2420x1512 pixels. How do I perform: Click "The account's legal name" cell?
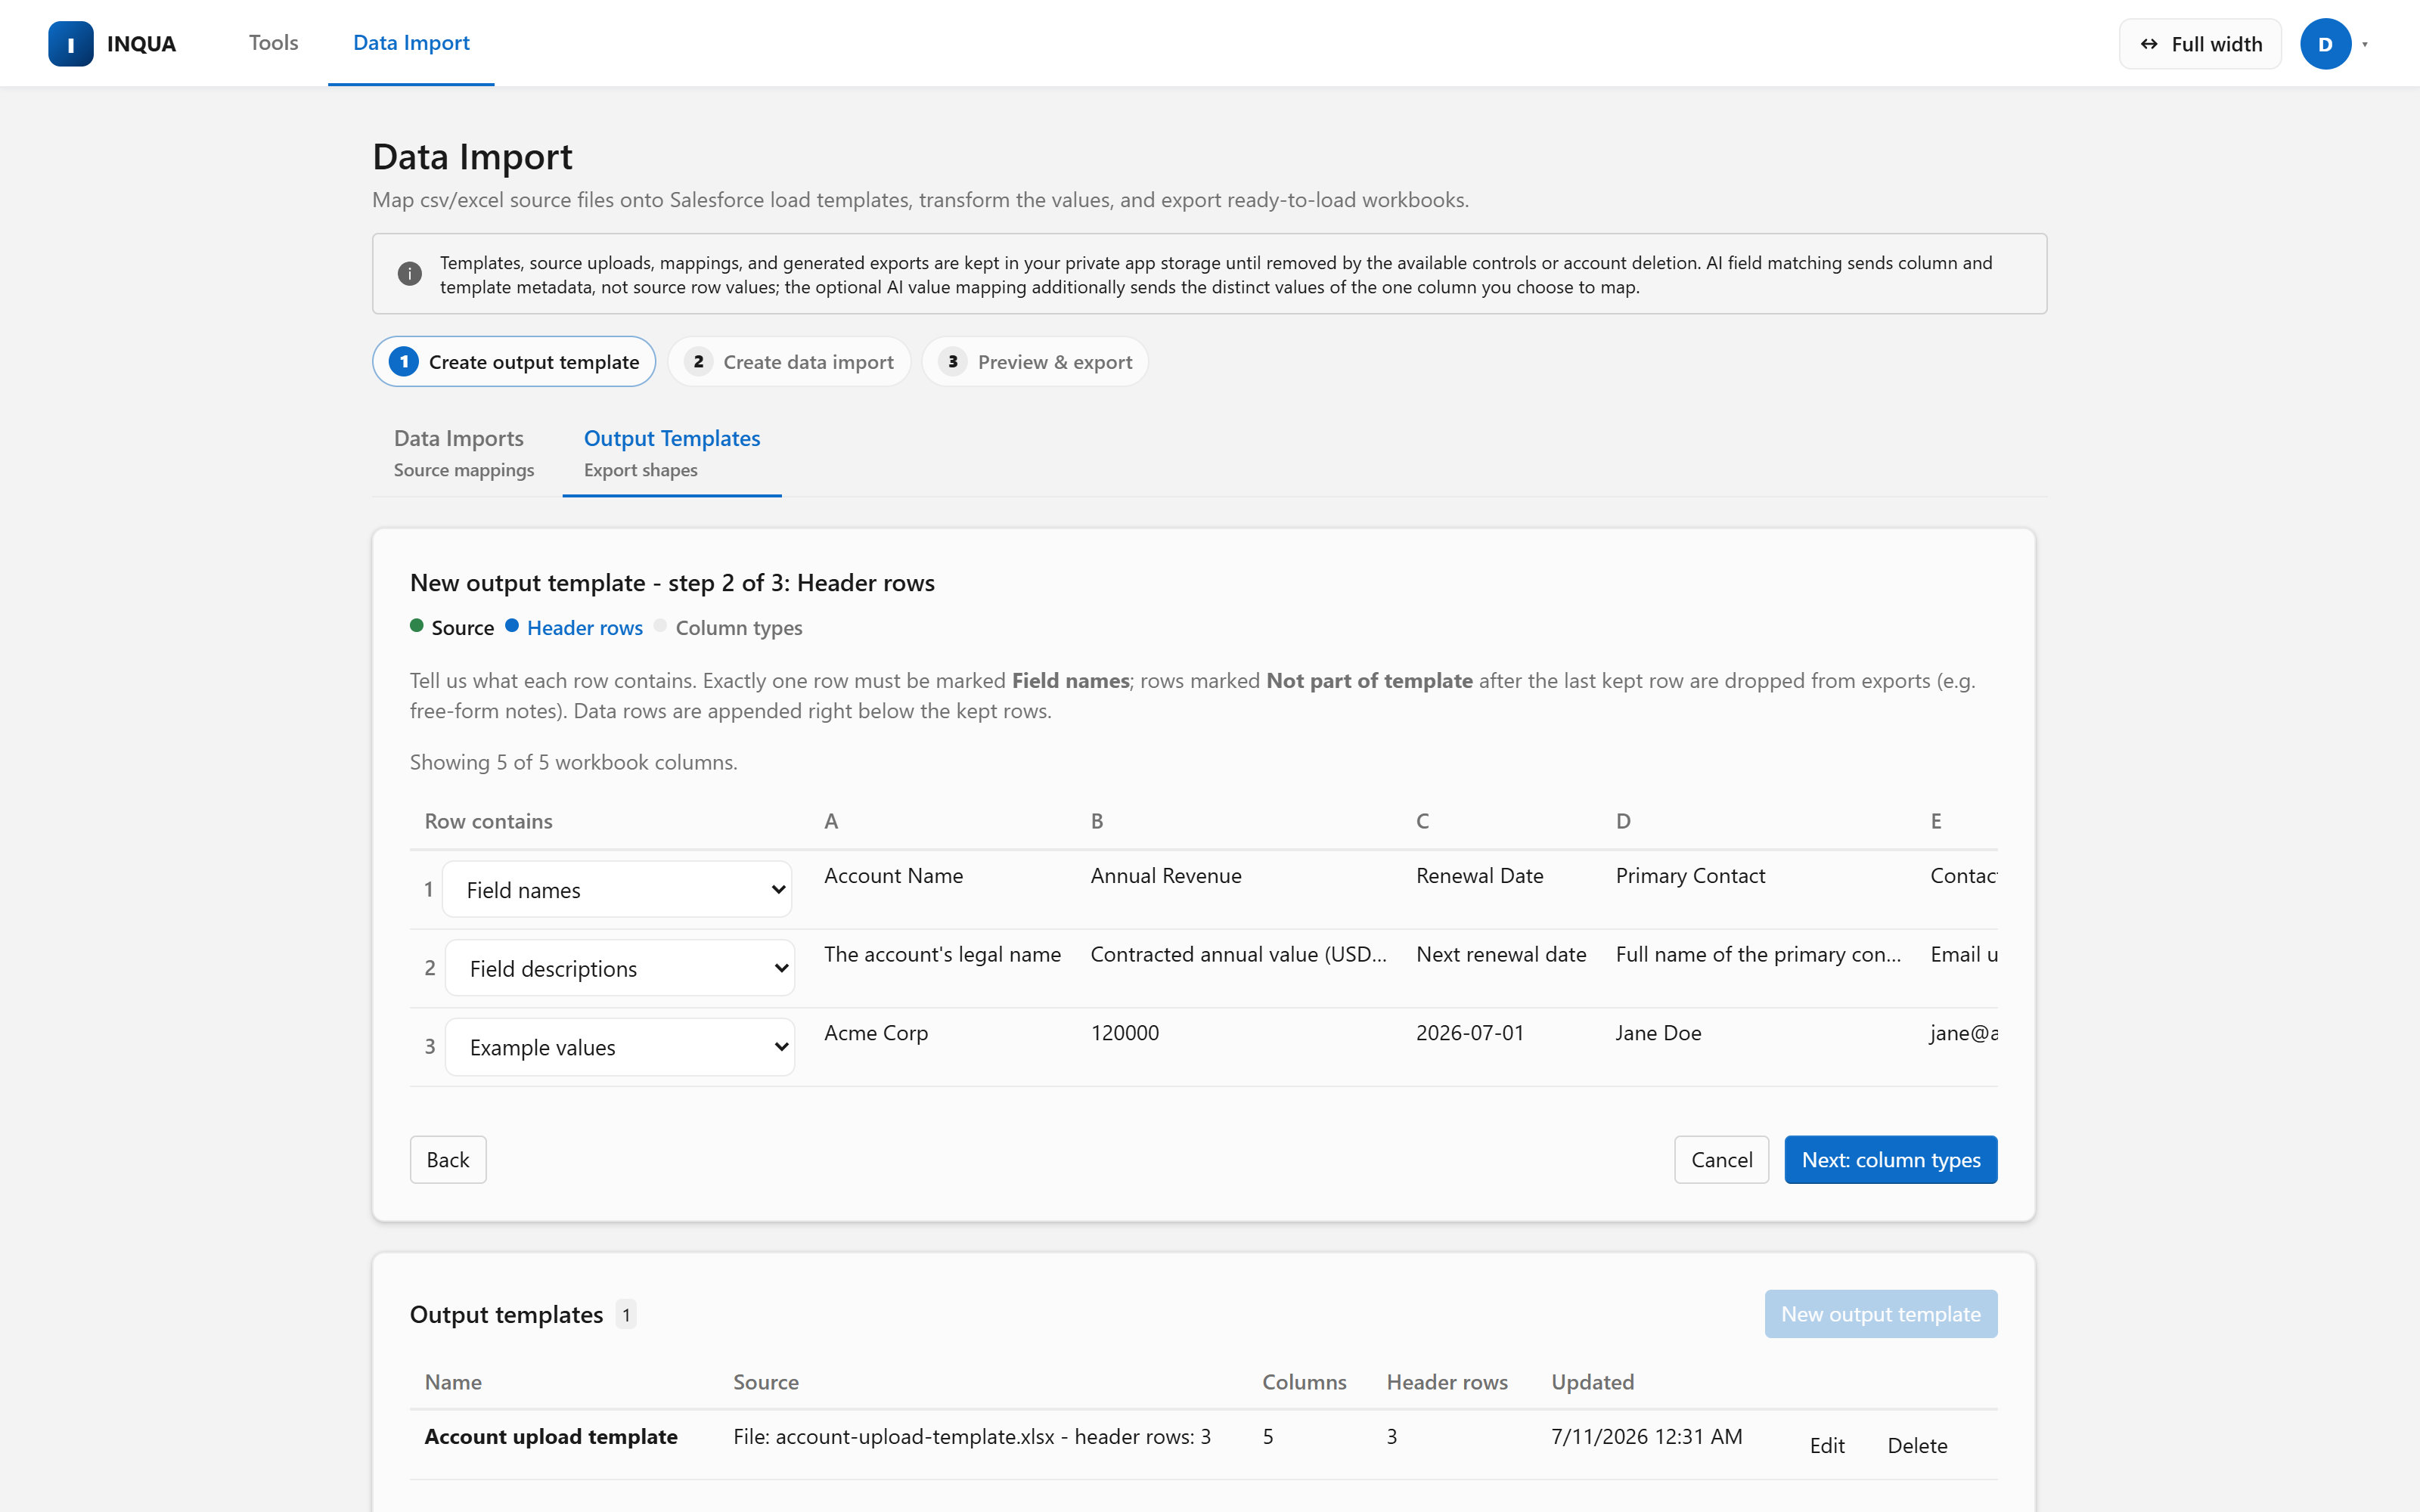coord(942,954)
